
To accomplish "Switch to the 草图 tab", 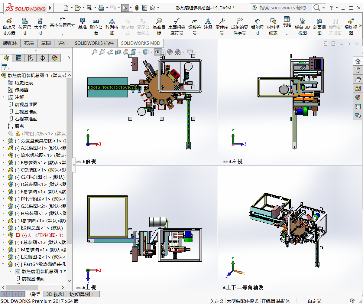I will (46, 43).
